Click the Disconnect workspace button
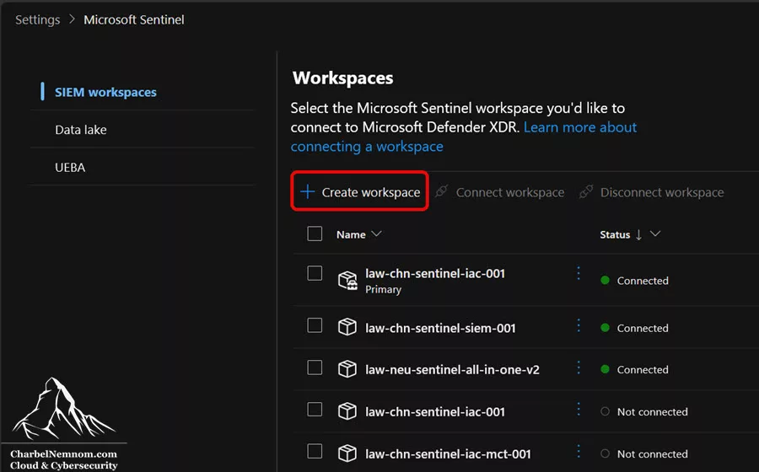The width and height of the screenshot is (759, 472). point(652,192)
